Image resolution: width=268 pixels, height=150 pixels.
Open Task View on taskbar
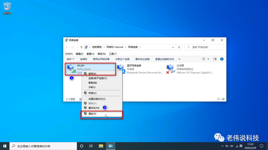(x=91, y=146)
